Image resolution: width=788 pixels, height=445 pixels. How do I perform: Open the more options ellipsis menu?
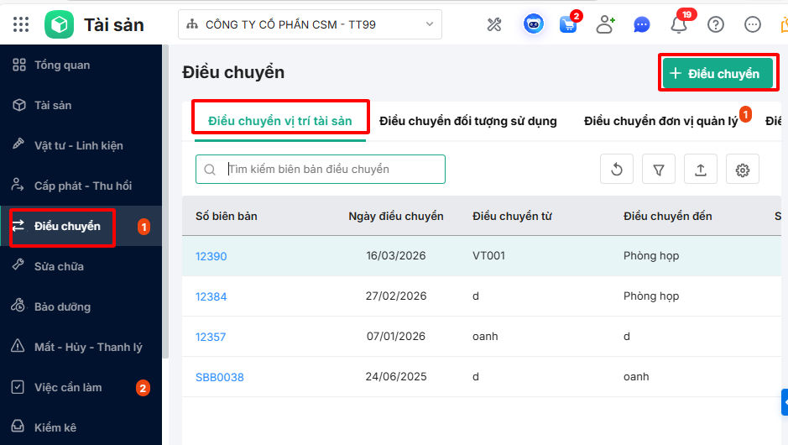point(753,24)
